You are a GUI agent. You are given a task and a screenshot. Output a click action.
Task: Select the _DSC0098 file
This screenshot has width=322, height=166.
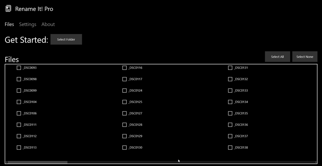point(19,79)
